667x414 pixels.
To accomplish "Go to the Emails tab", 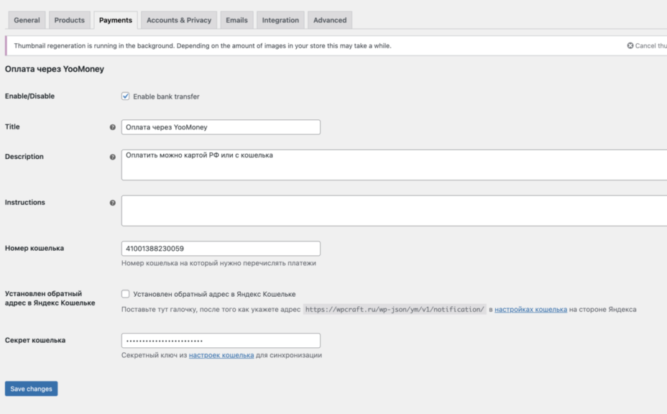I will tap(236, 20).
